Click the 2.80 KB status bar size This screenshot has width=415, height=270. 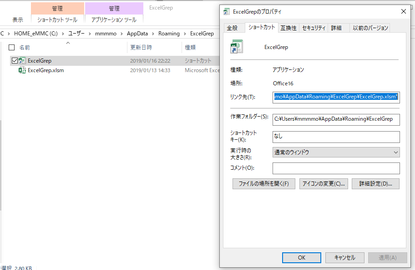tap(23, 268)
